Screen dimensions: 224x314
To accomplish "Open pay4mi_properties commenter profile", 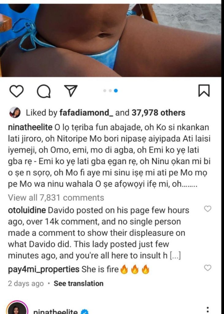I will click(x=44, y=269).
